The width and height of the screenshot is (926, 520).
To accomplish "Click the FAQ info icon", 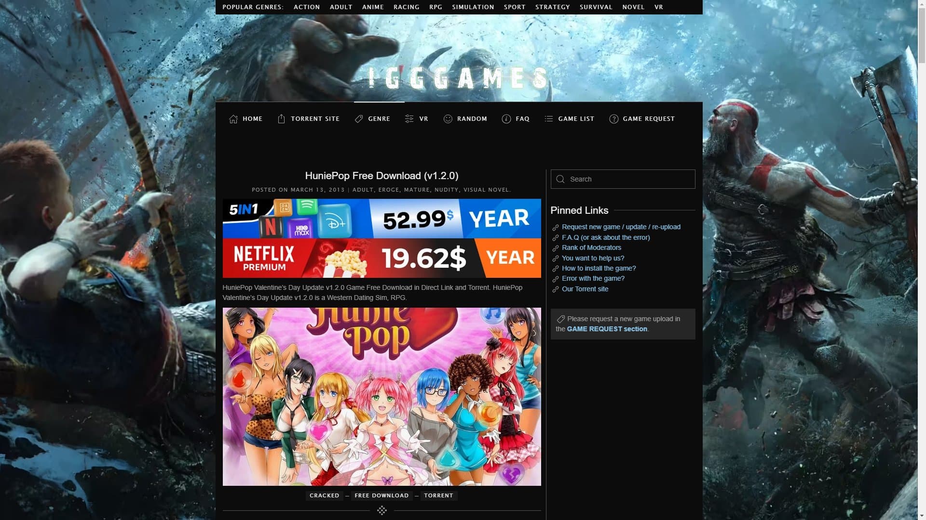I will (x=506, y=119).
